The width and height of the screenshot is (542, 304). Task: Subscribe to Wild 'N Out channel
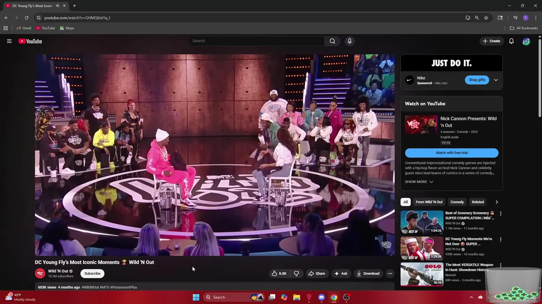(92, 274)
